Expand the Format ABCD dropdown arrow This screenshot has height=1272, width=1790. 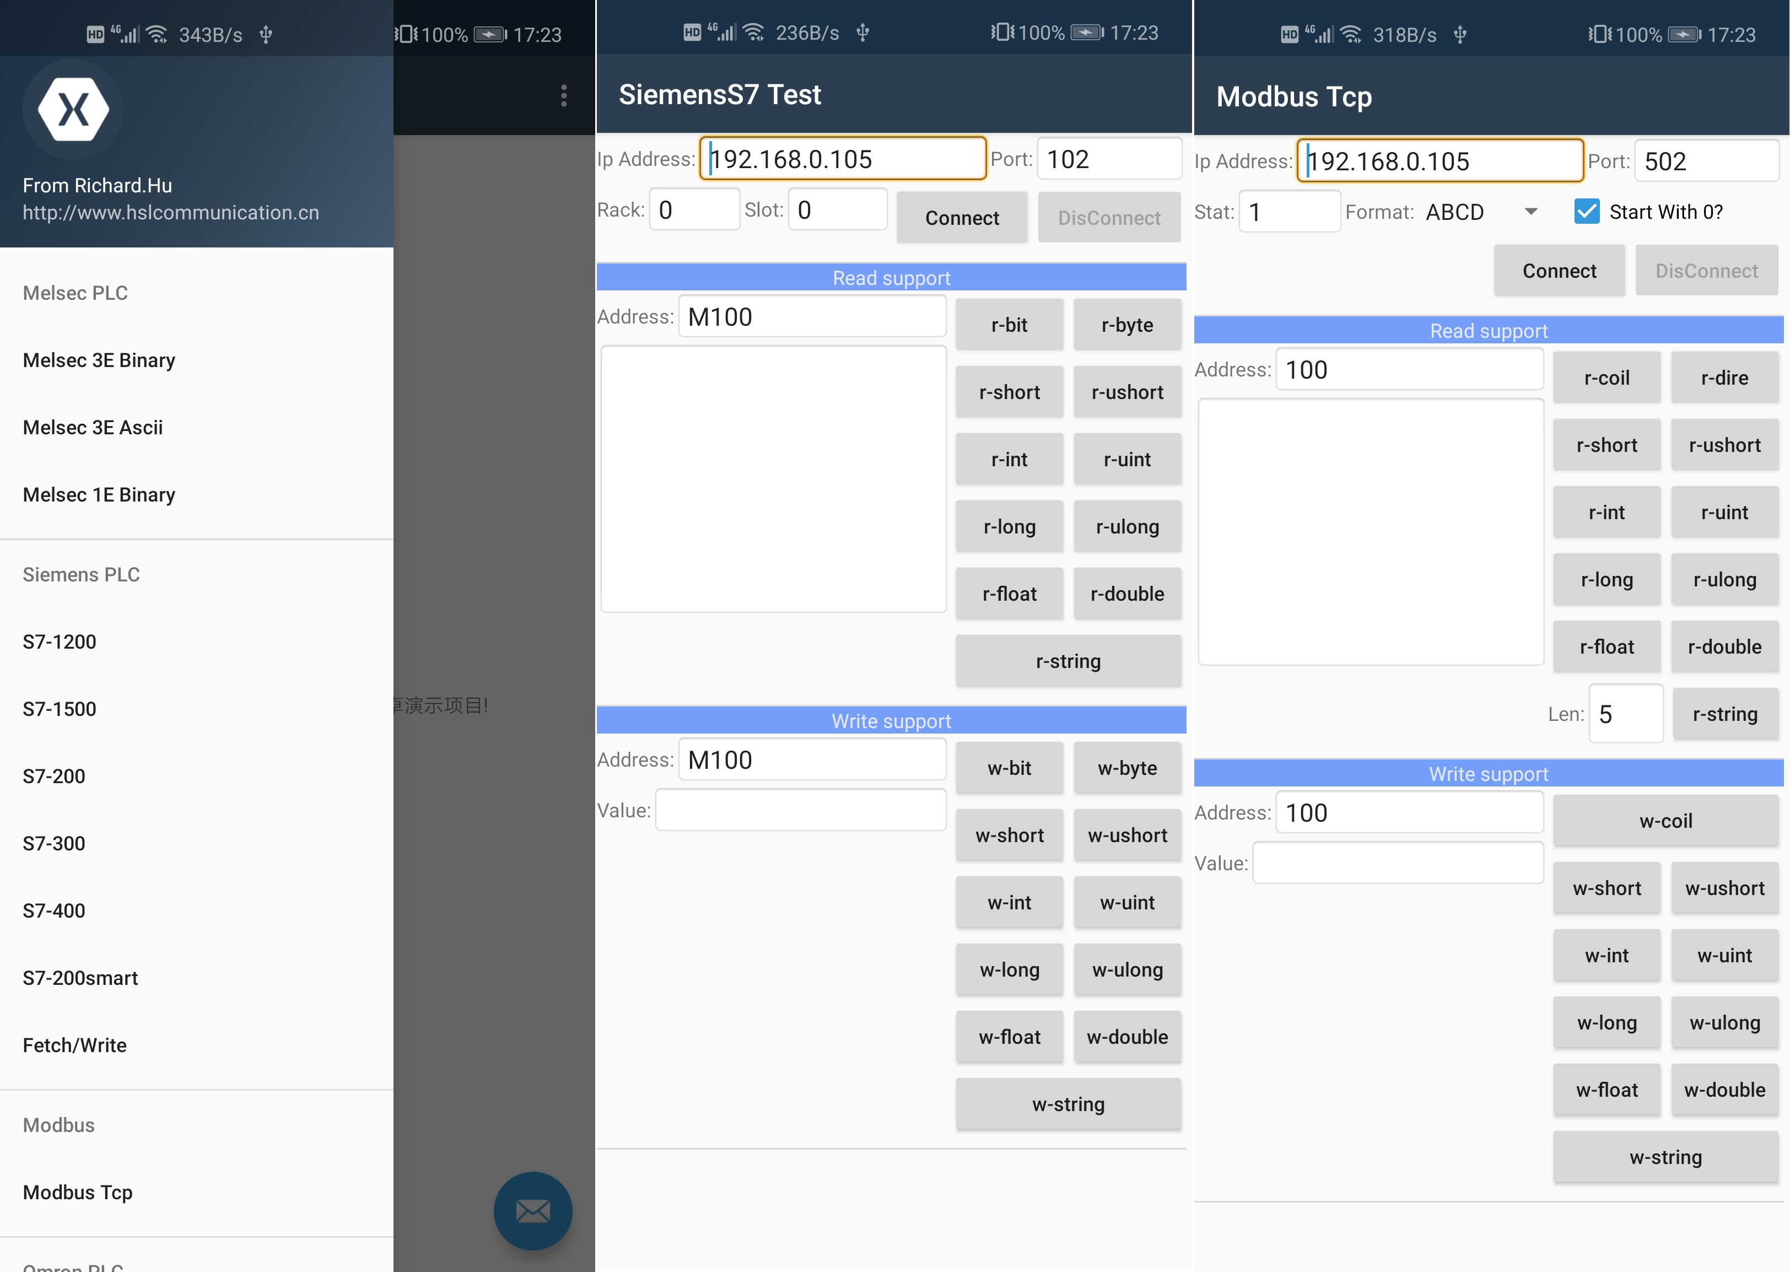(x=1531, y=212)
